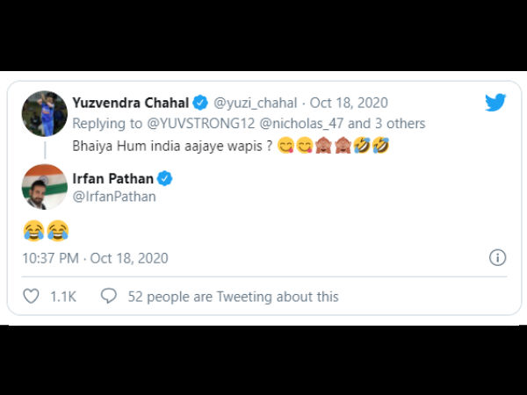Click the Twitter bird logo
Screen dimensions: 527x395
[496, 103]
